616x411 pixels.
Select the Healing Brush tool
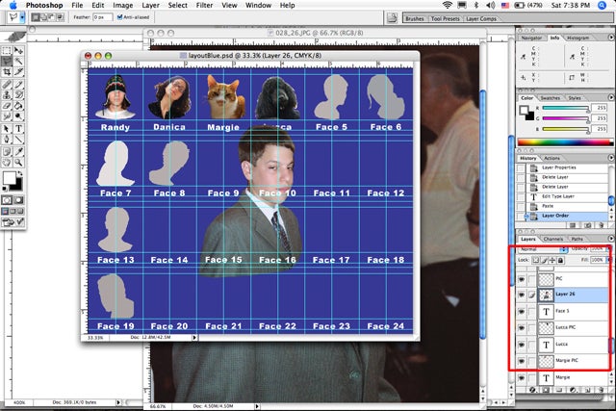click(7, 84)
